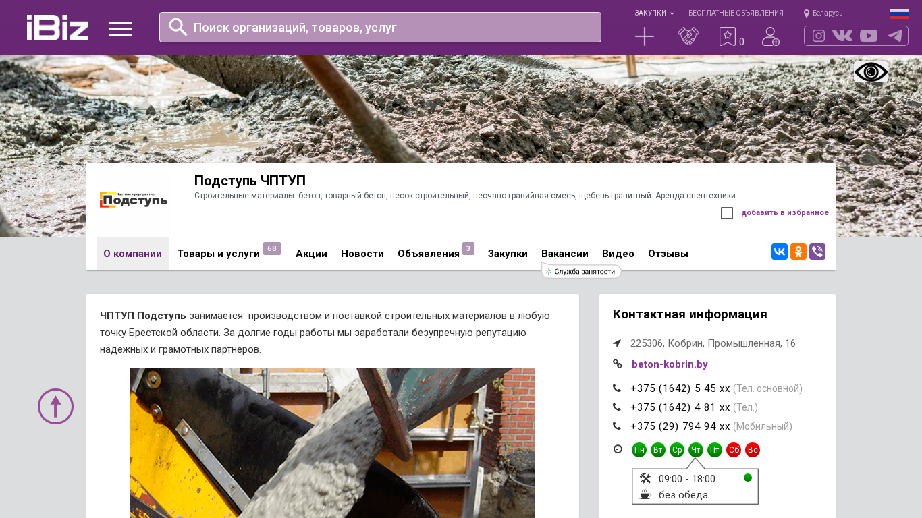This screenshot has height=518, width=922.
Task: Click the 'Подступь ЧПТУП' company title
Action: 250,181
